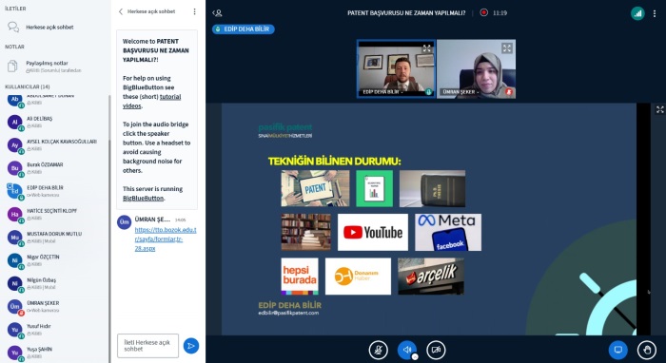
Task: Click the Donanım Haber logo on slide
Action: pos(358,277)
